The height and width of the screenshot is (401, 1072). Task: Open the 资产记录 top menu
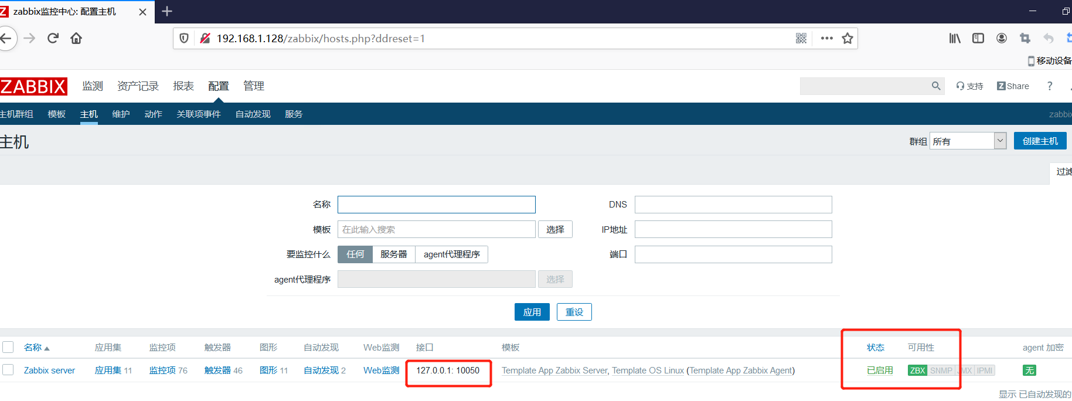pos(138,86)
